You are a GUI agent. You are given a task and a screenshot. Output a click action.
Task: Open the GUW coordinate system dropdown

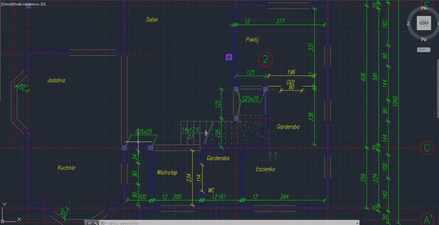coord(423,50)
